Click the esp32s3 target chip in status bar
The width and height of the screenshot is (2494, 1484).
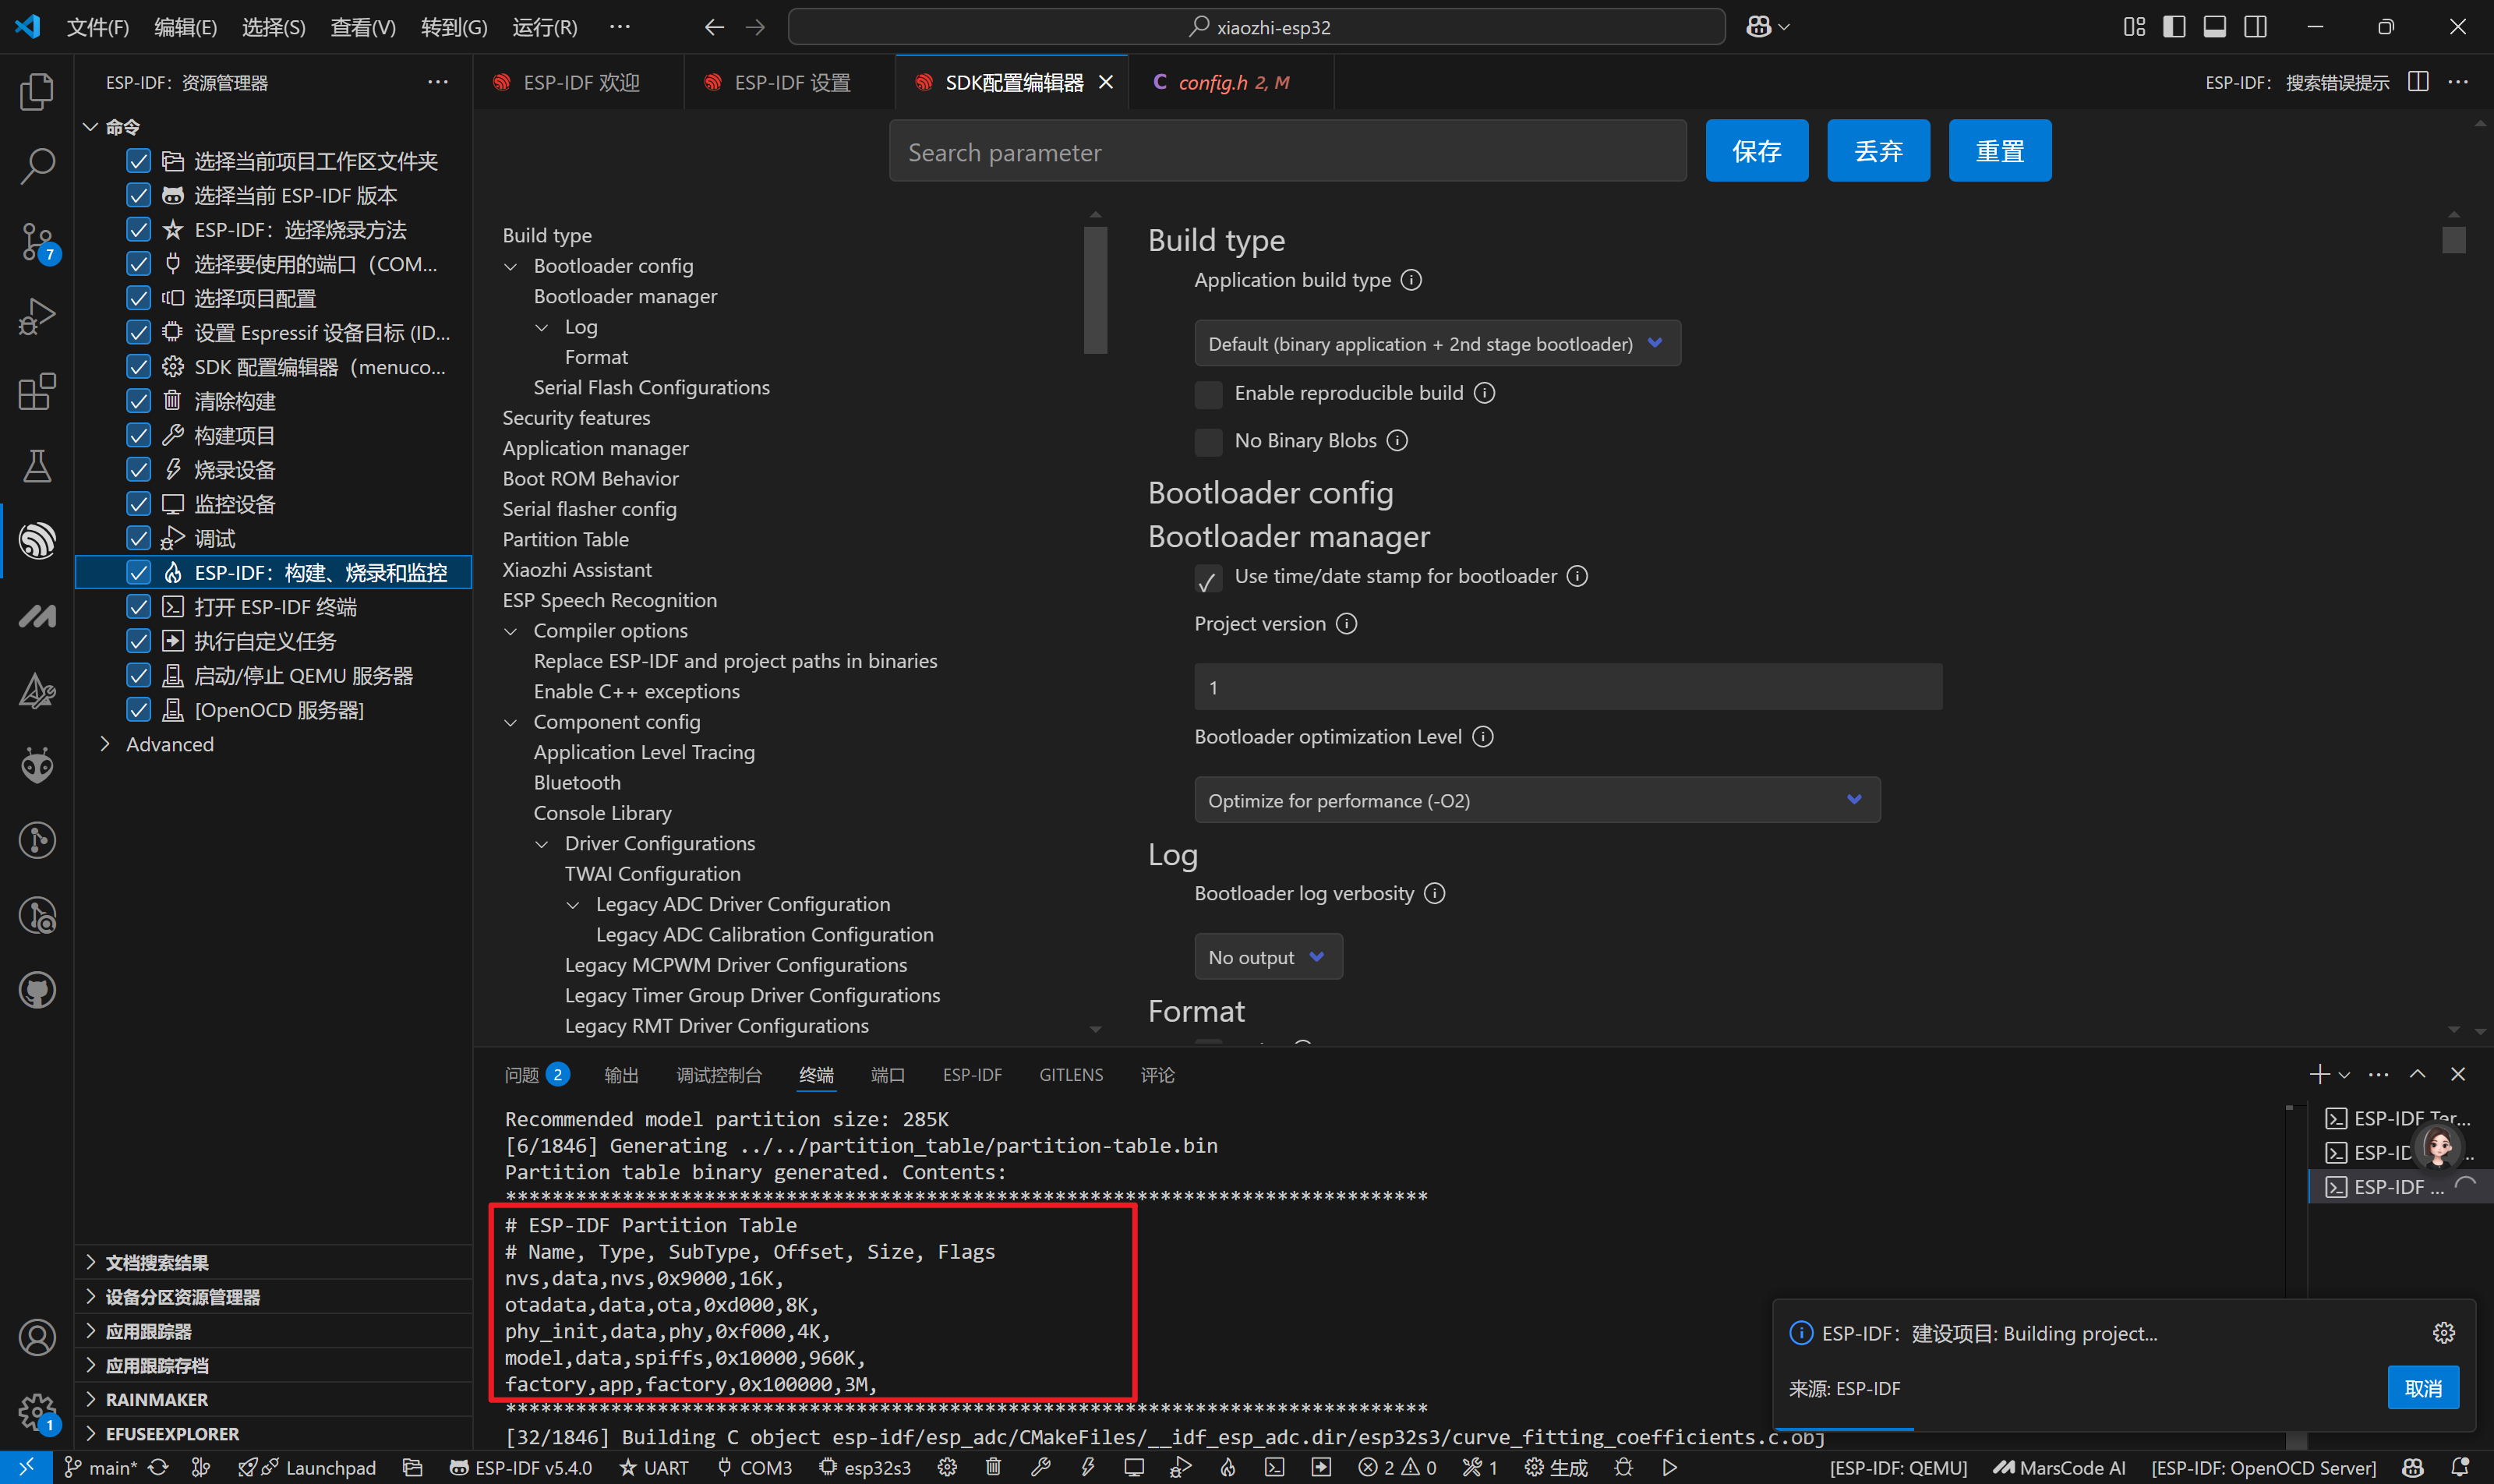[x=865, y=1467]
